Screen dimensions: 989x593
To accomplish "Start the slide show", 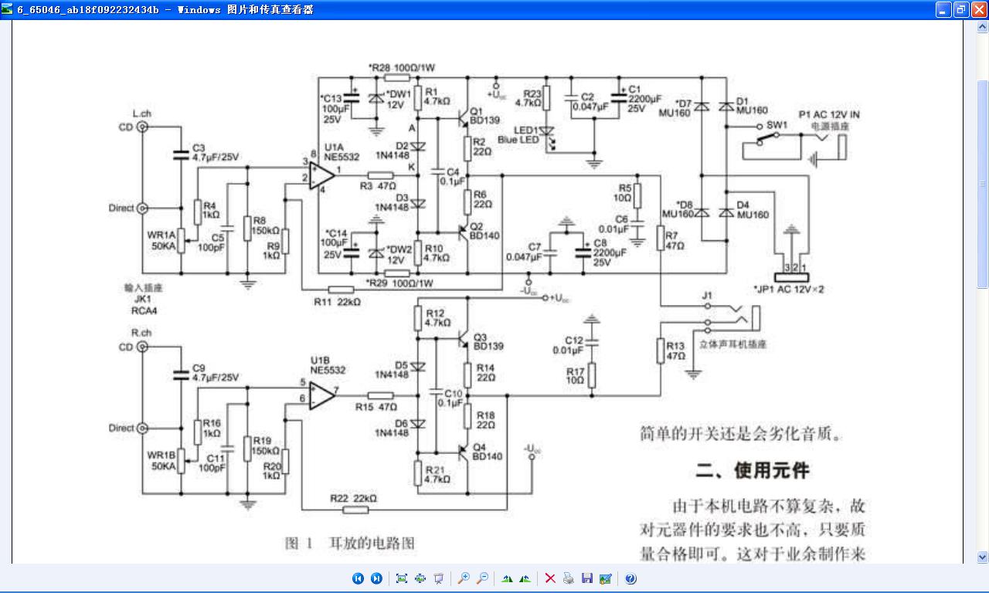I will point(439,578).
